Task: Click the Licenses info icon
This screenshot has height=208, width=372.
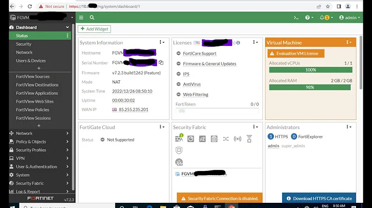Action: pos(238,43)
